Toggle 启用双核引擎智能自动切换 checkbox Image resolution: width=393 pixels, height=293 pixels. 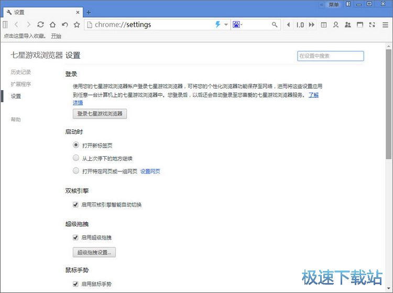75,204
